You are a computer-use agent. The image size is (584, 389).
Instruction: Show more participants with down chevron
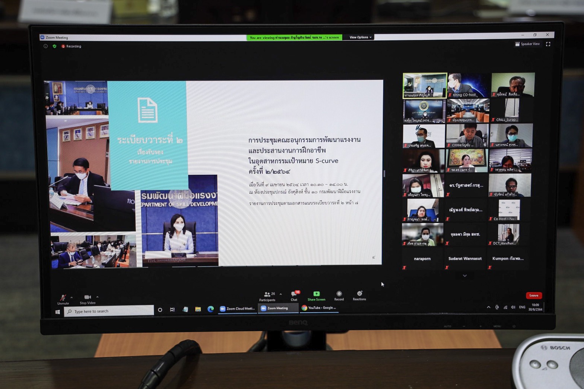[x=464, y=276]
